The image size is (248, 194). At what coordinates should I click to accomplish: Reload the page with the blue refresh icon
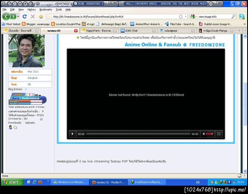coord(24,16)
